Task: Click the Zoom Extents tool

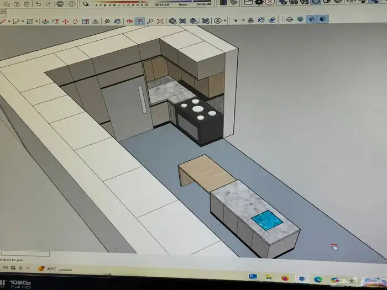Action: [x=160, y=22]
